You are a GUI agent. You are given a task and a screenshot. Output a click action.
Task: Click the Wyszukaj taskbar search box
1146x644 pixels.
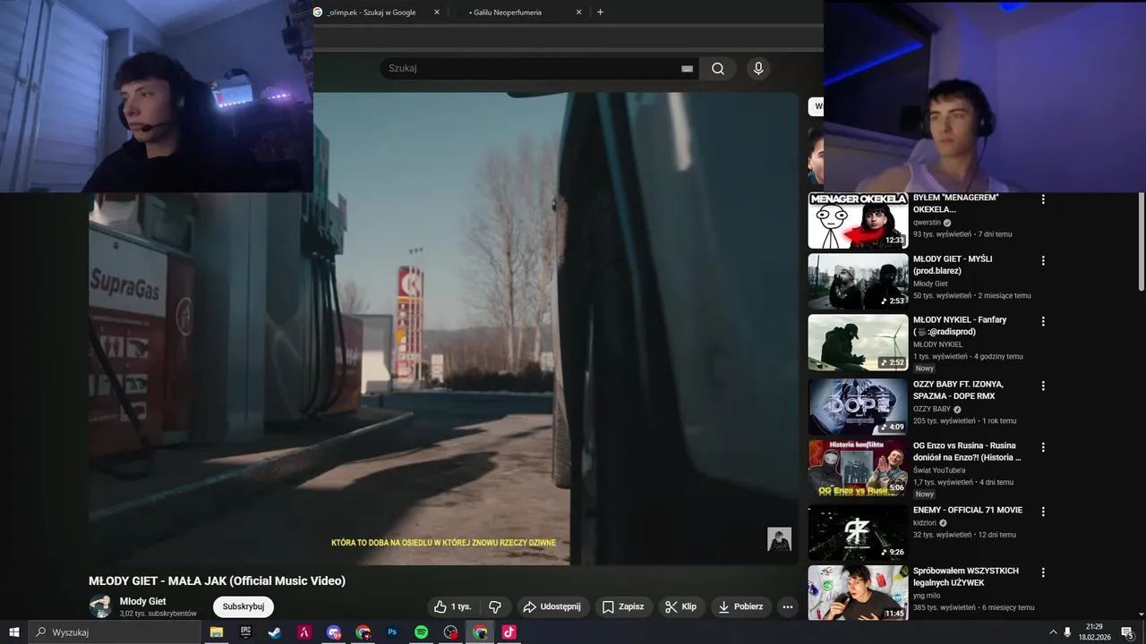coord(115,632)
